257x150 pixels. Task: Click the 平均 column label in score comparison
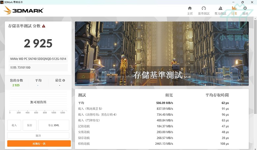[x=38, y=80]
